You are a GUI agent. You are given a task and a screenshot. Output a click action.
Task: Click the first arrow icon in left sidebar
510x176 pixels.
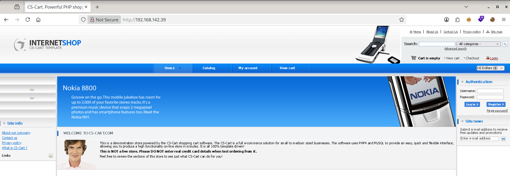pyautogui.click(x=32, y=89)
